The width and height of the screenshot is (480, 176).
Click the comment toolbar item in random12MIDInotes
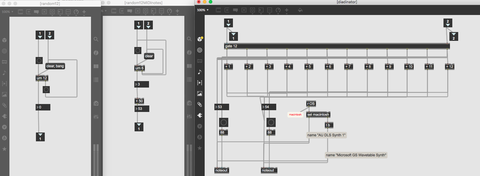coord(130,11)
